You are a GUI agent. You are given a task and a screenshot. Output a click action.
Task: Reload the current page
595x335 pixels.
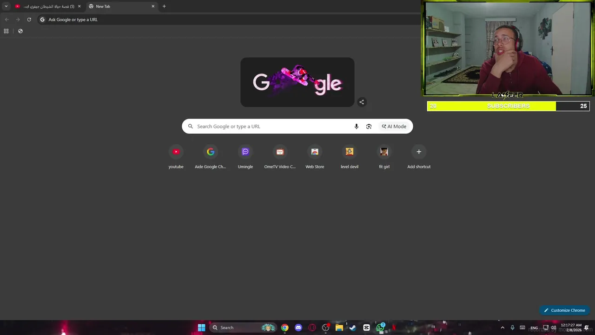click(29, 20)
